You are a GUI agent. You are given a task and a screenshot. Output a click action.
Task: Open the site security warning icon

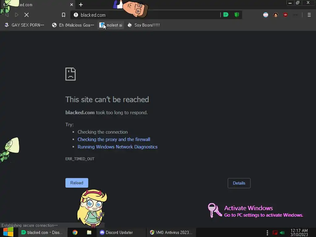point(76,15)
